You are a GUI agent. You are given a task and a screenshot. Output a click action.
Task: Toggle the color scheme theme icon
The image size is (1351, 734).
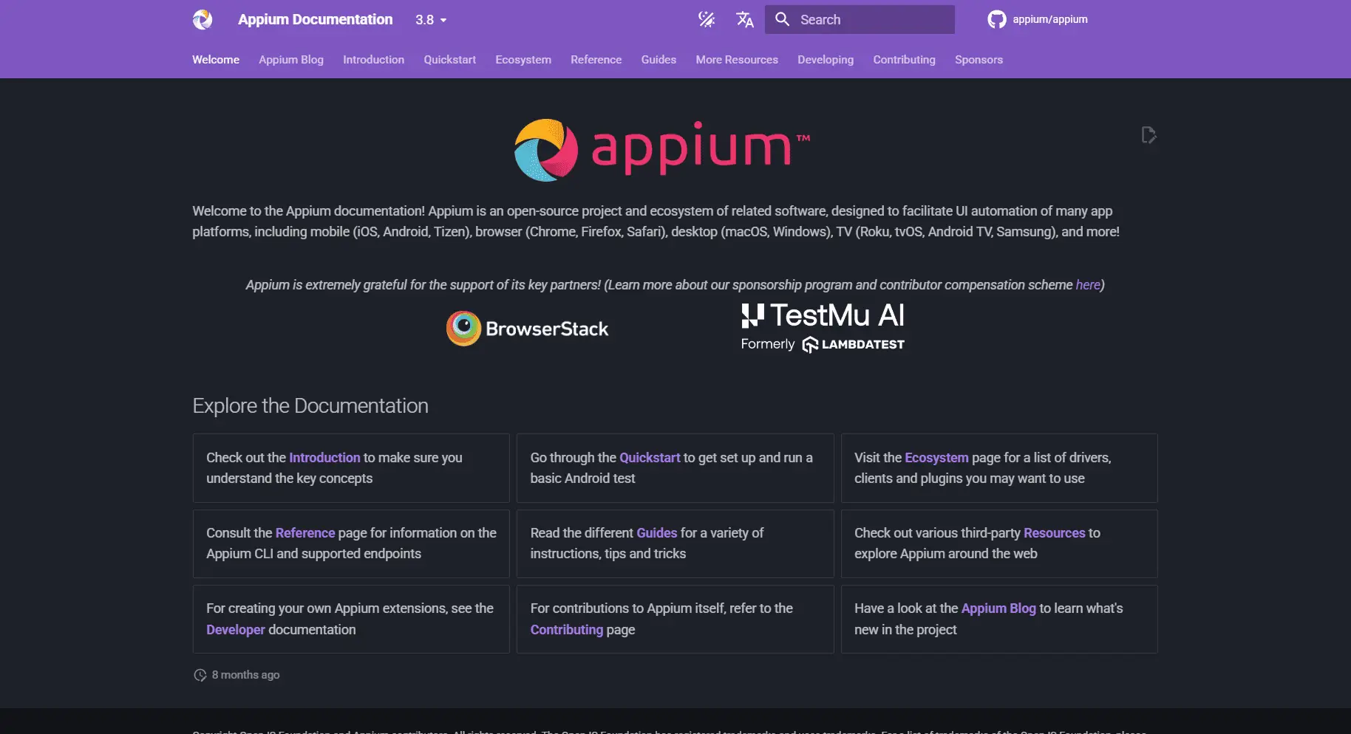pyautogui.click(x=707, y=19)
